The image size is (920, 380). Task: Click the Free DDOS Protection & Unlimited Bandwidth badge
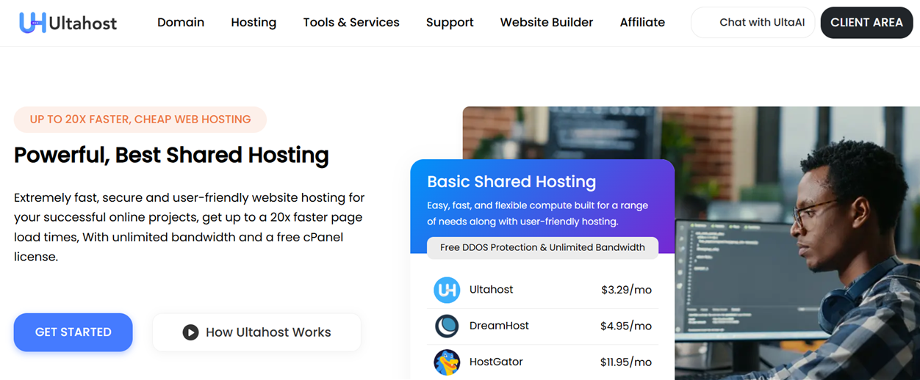tap(542, 247)
